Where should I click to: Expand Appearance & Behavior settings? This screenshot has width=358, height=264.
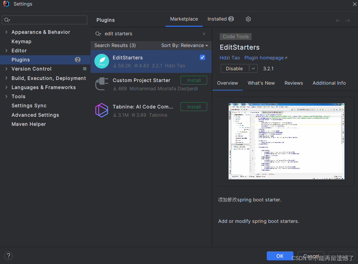click(x=6, y=32)
